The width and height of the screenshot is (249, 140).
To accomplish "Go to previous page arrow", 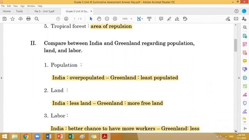I will point(58,19).
